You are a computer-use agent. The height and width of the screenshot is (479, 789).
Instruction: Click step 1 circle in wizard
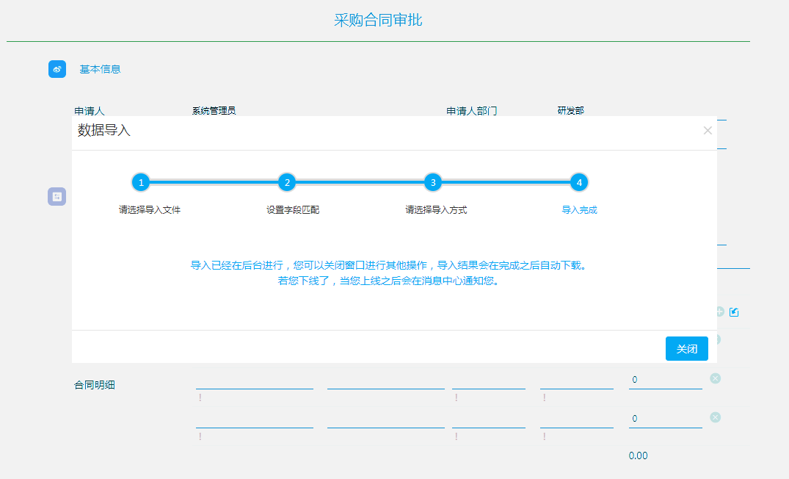coord(141,182)
